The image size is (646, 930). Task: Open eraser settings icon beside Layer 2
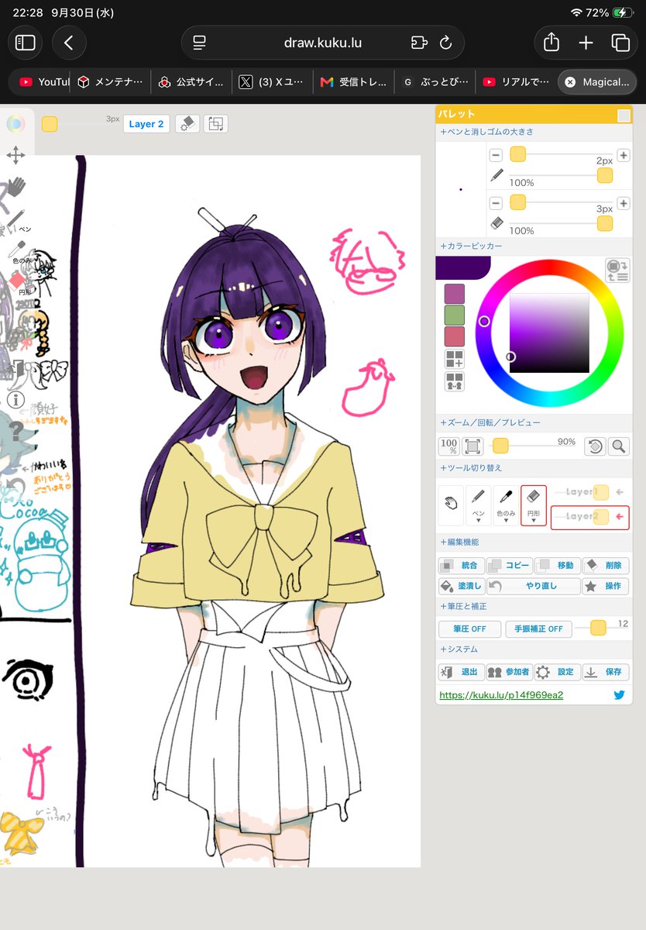coord(187,124)
